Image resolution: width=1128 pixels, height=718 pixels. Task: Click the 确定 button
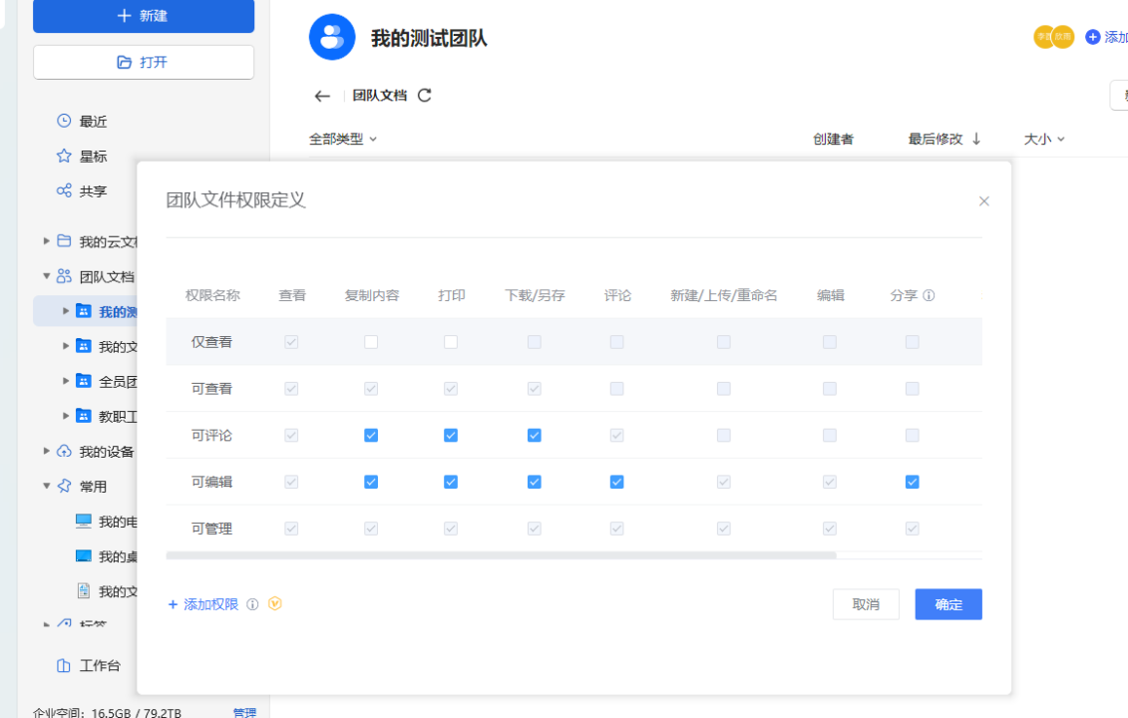tap(947, 604)
